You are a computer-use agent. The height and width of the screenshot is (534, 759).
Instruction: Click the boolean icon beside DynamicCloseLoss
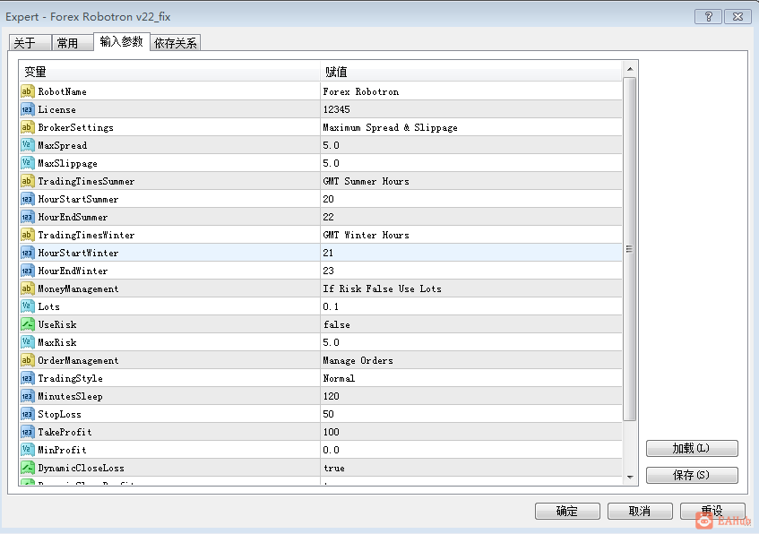[x=28, y=468]
